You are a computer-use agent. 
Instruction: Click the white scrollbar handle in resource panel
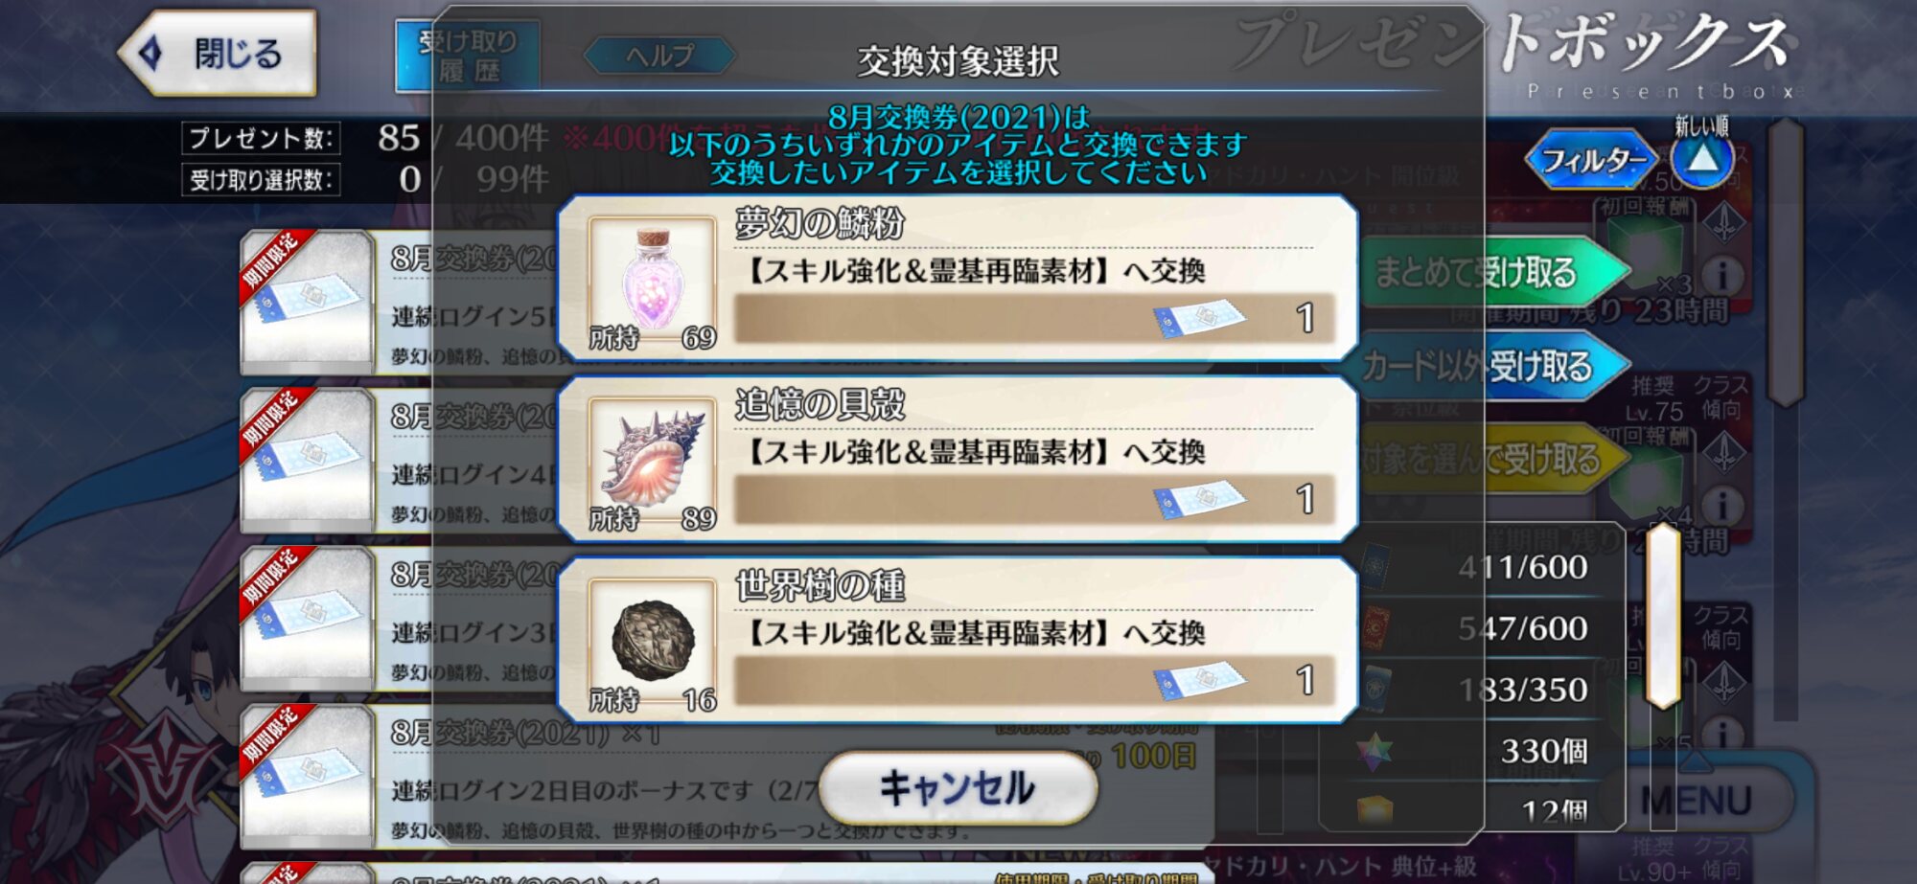tap(1663, 616)
